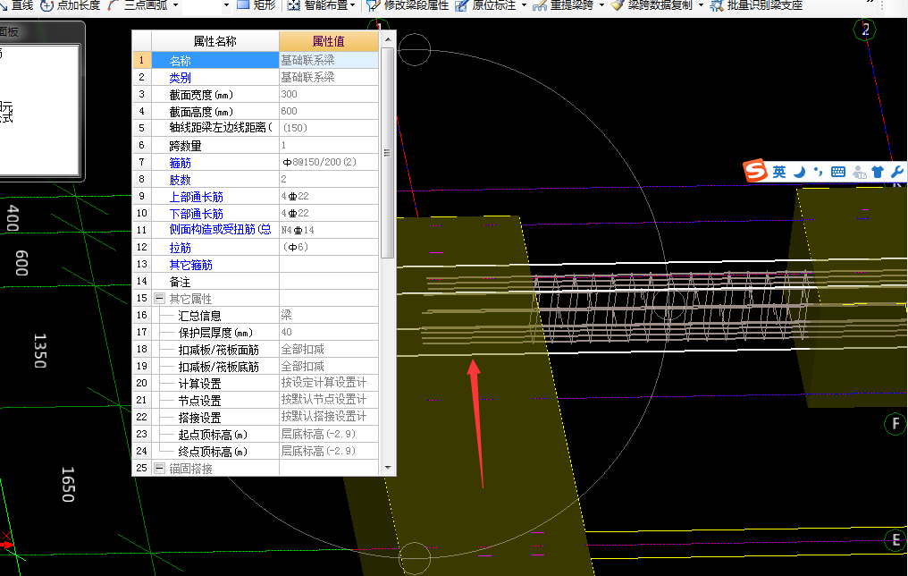Run 批量识别梁支座 batch support recognition
The image size is (908, 576).
756,5
